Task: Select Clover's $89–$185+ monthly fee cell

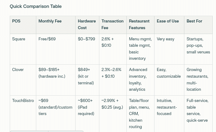Action: (x=56, y=80)
